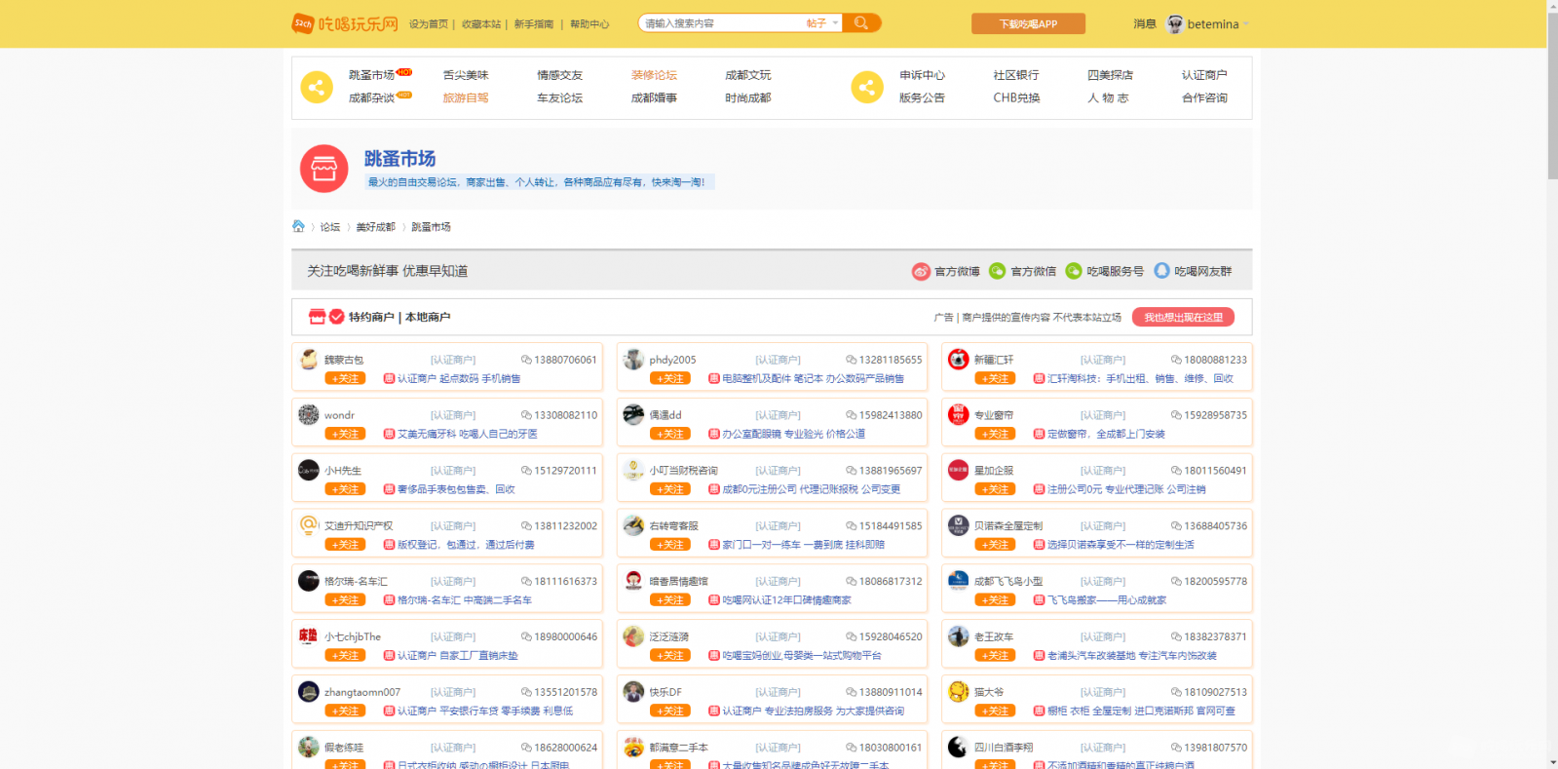Viewport: 1558px width, 769px height.
Task: Click the 我也想出现在这里 button
Action: (x=1183, y=317)
